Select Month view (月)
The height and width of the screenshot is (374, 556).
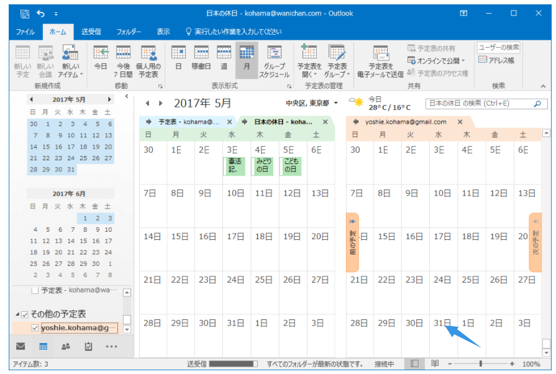pos(247,60)
